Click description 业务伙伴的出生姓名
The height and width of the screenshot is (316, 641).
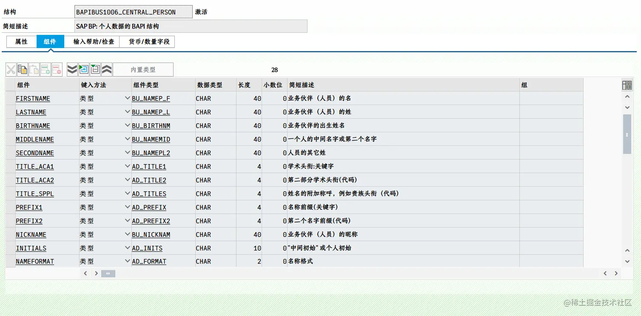click(x=316, y=125)
